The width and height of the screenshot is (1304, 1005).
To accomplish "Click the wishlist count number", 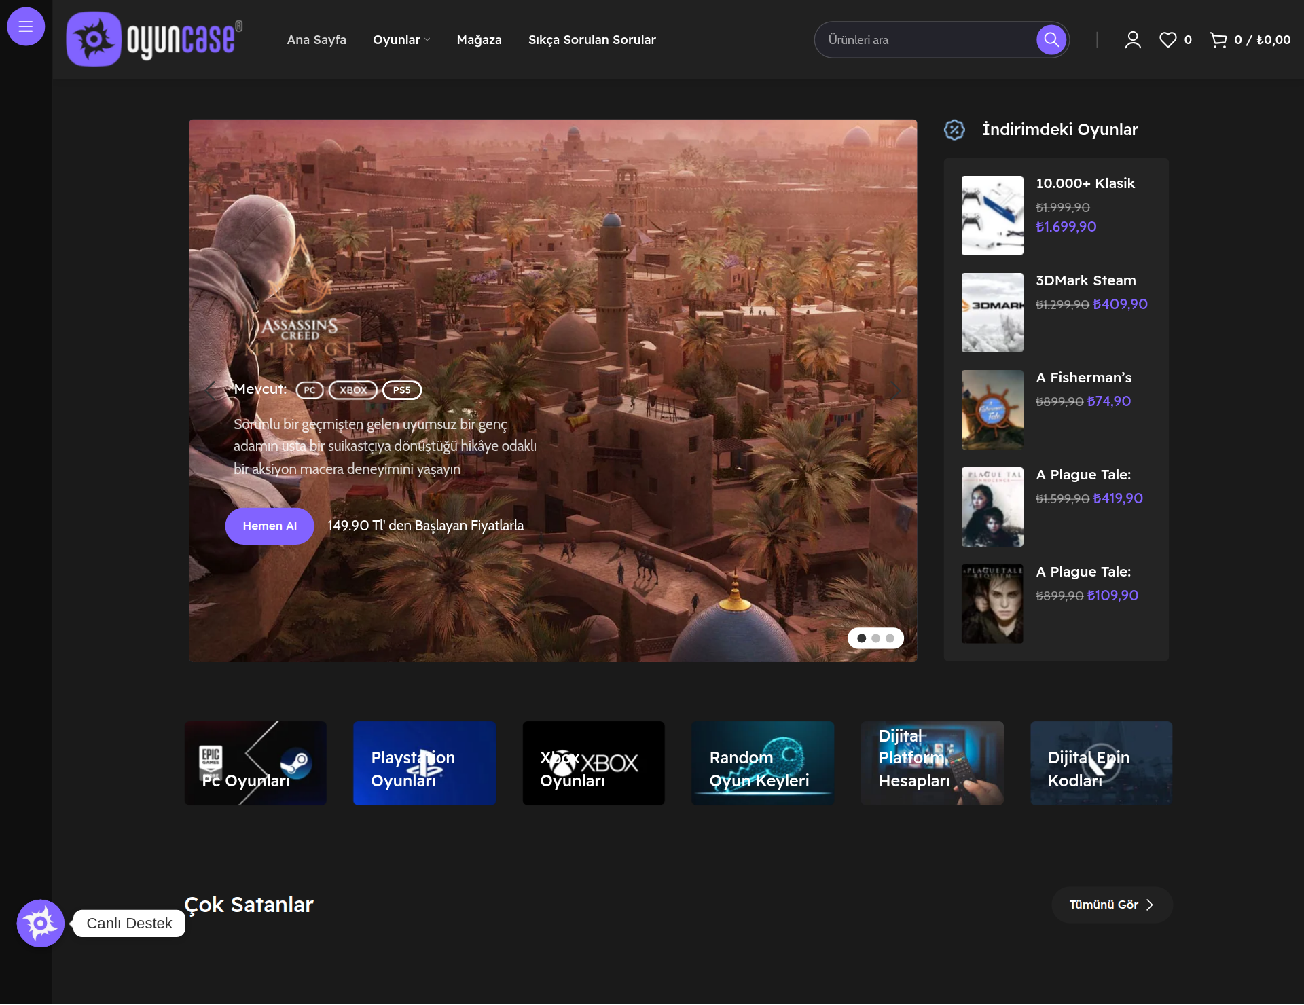I will [x=1188, y=40].
